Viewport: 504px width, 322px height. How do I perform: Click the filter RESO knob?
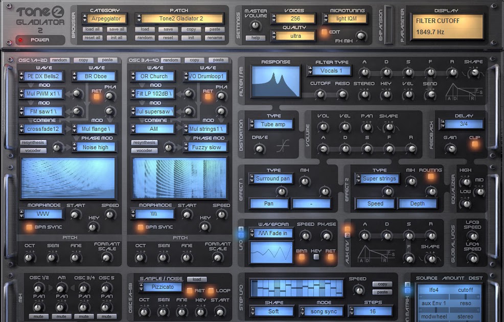[342, 94]
